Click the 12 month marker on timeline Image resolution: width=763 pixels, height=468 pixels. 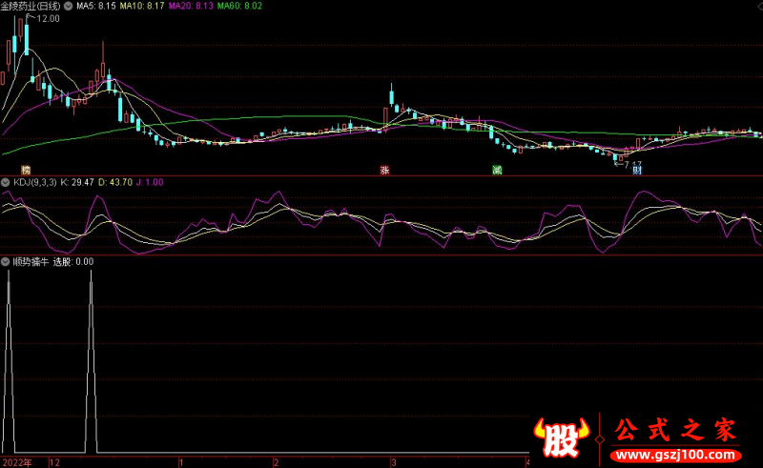[x=54, y=461]
